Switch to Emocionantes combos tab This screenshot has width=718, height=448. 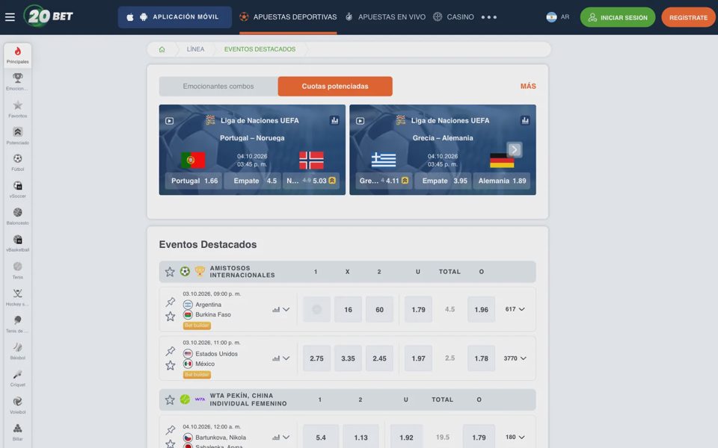218,87
